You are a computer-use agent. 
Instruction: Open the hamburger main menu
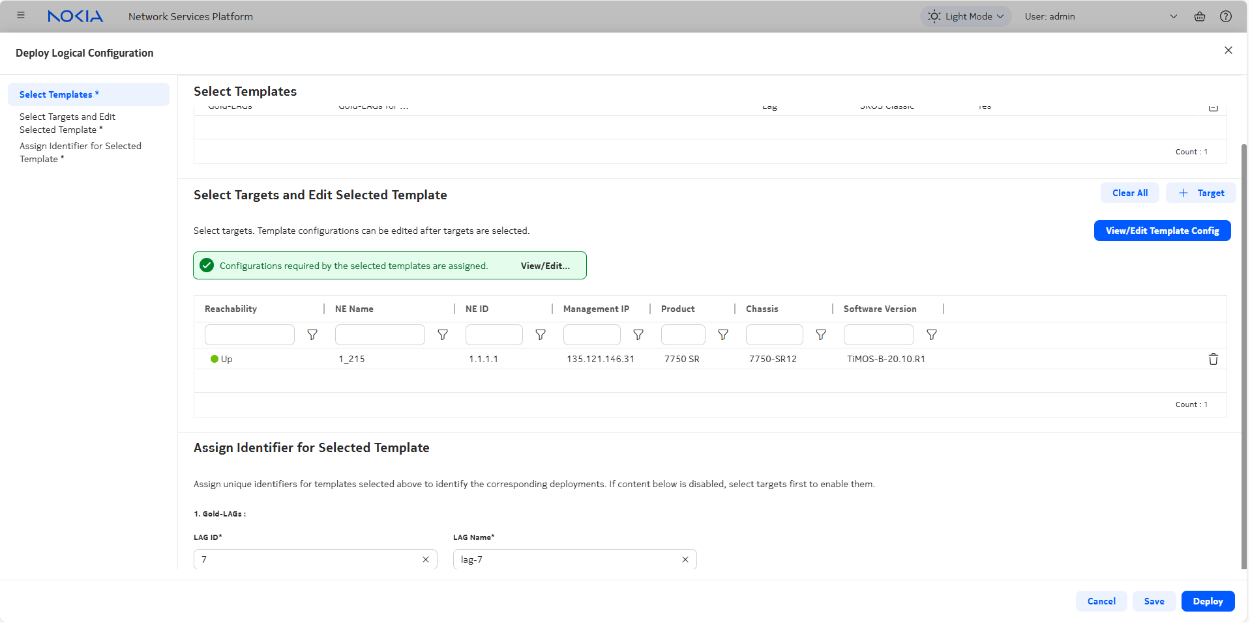click(21, 16)
